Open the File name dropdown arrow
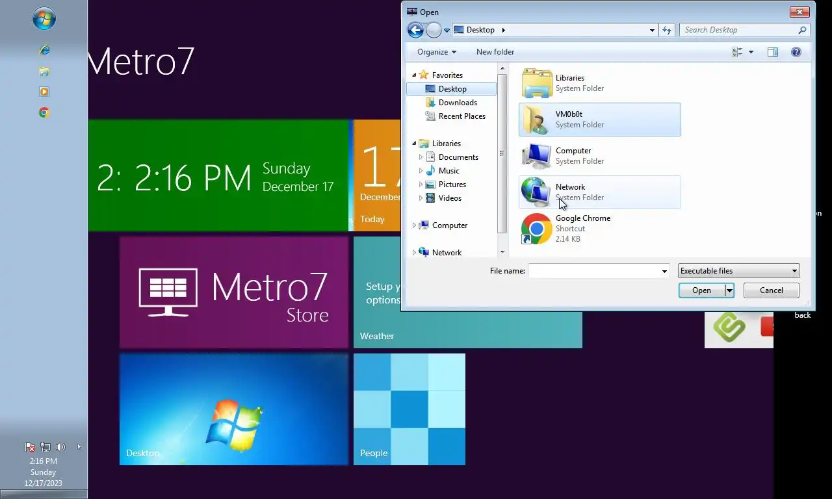This screenshot has height=499, width=832. click(664, 271)
